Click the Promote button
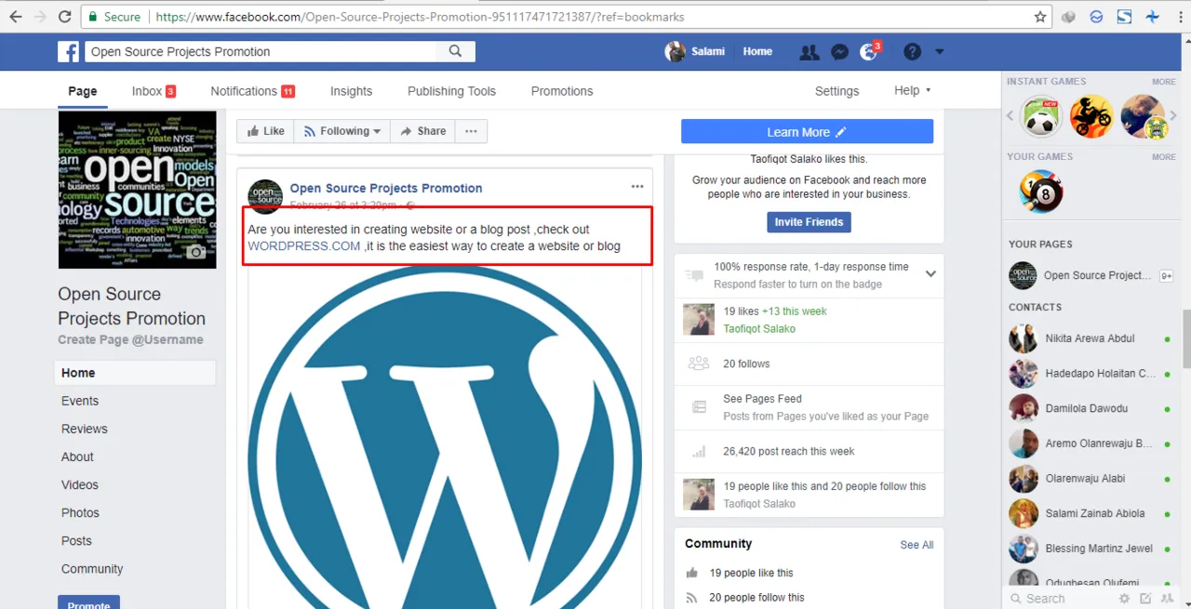The image size is (1191, 609). coord(88,602)
